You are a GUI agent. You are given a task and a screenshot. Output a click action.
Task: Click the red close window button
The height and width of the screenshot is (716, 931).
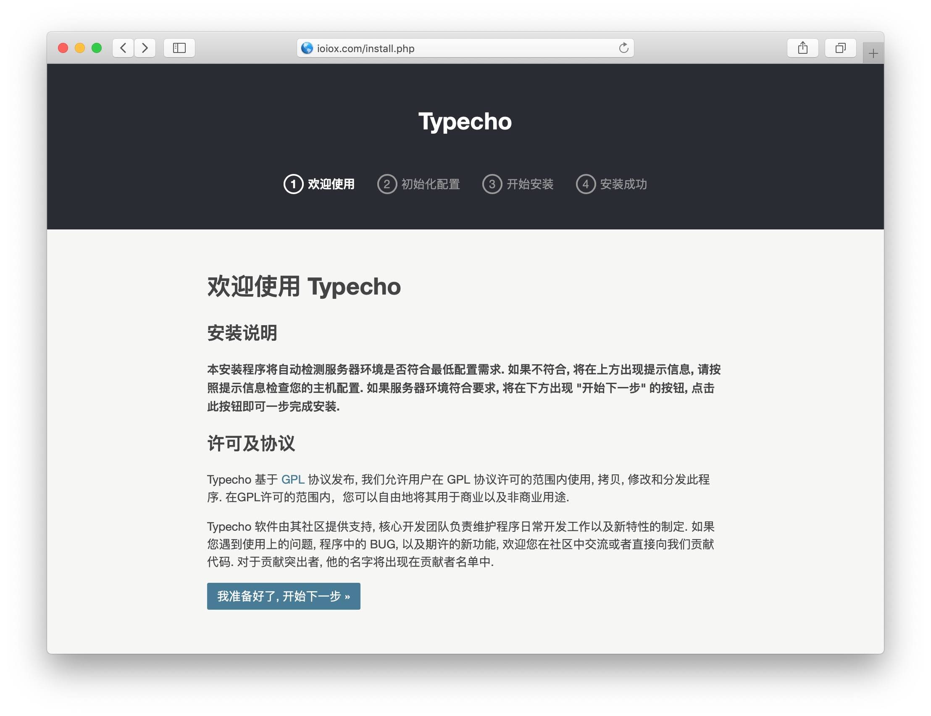(x=63, y=48)
